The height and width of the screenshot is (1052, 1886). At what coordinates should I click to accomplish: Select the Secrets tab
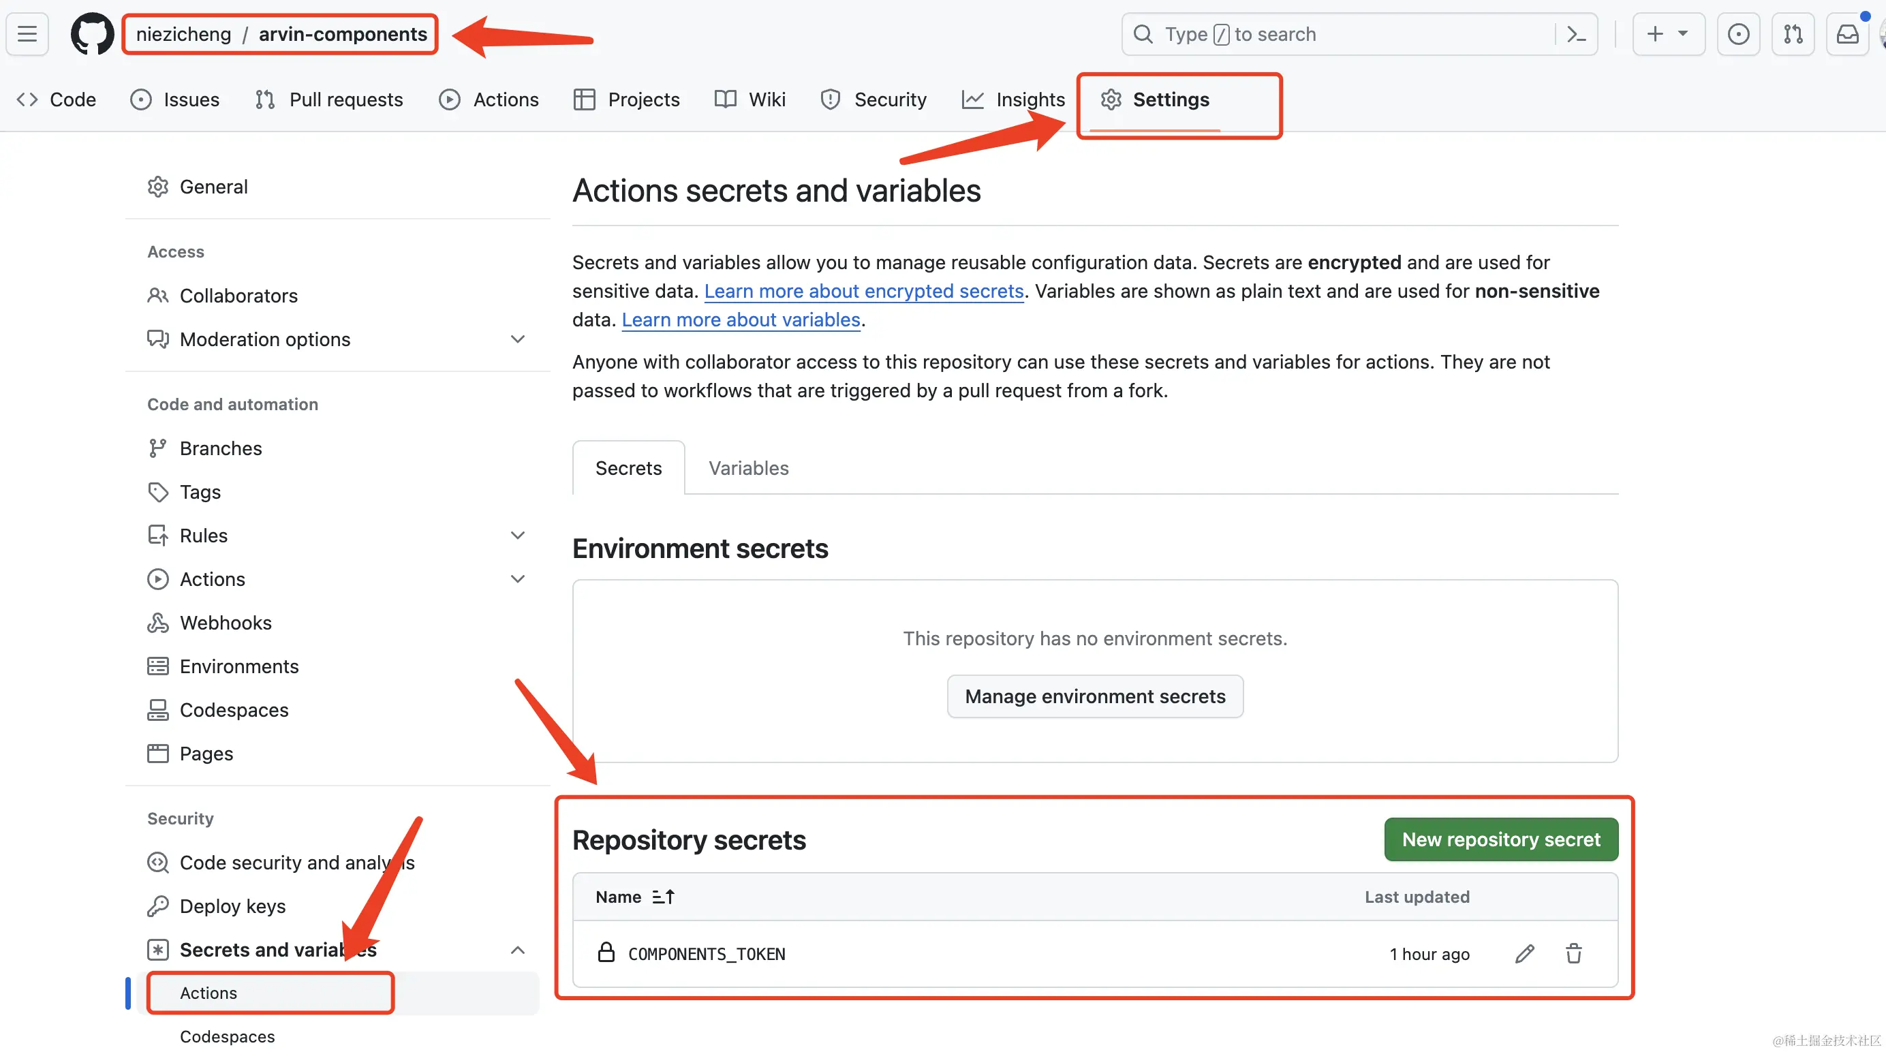tap(628, 467)
